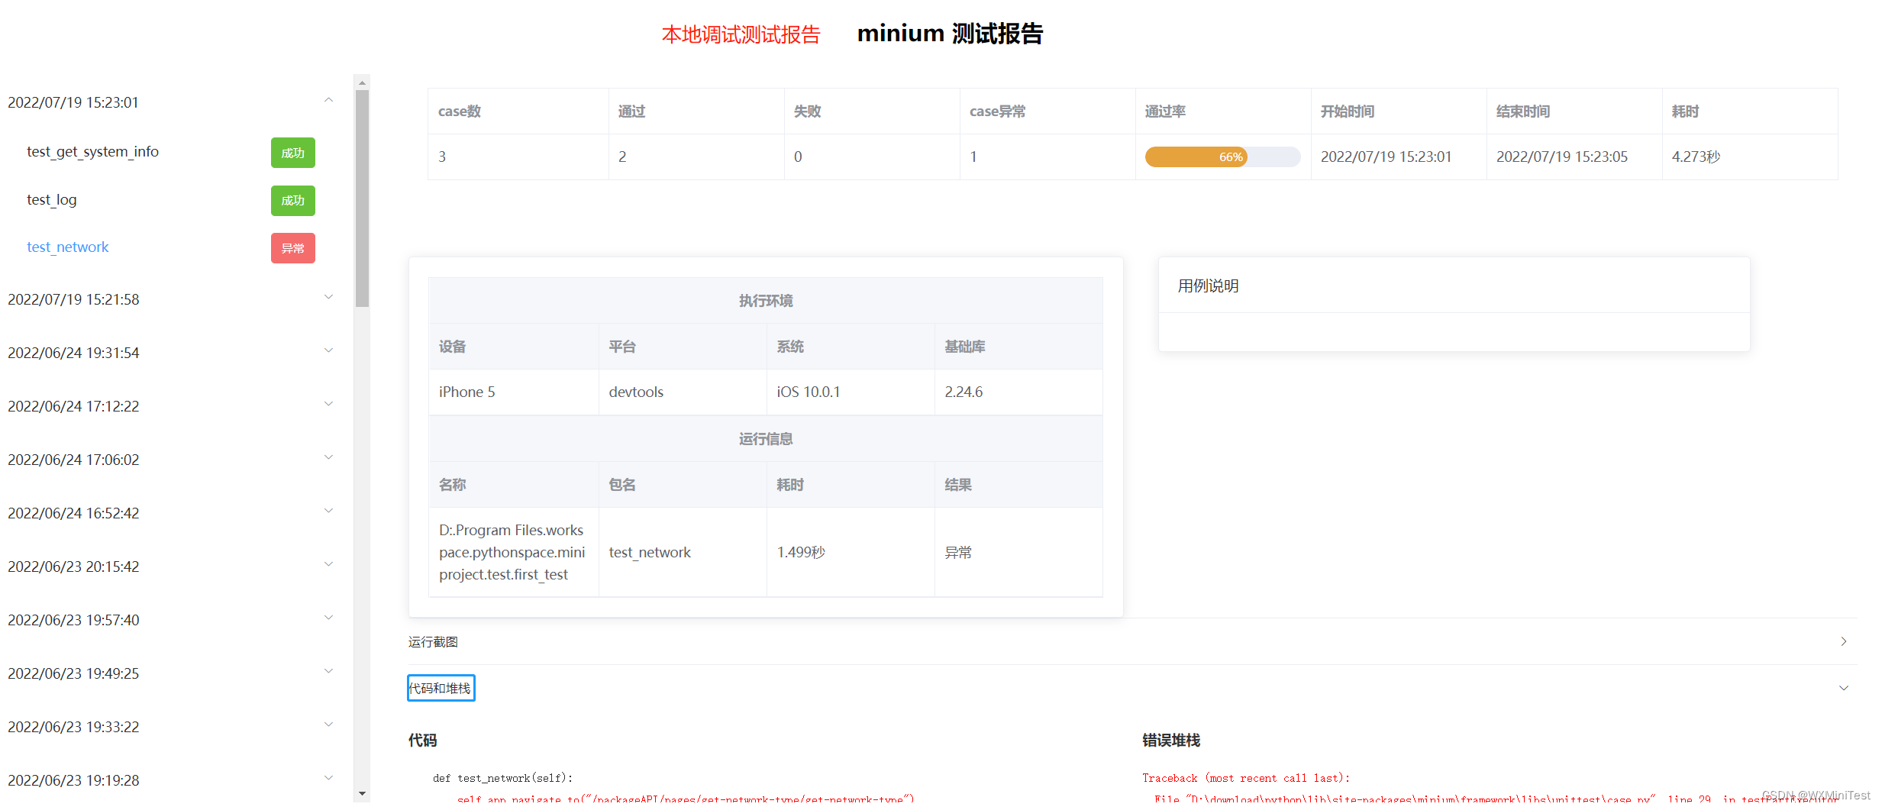
Task: Click the 代码 heading above the code
Action: [x=423, y=740]
